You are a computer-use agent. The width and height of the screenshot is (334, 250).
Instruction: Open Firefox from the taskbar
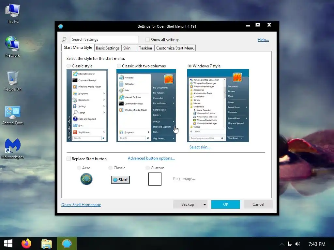(26, 243)
